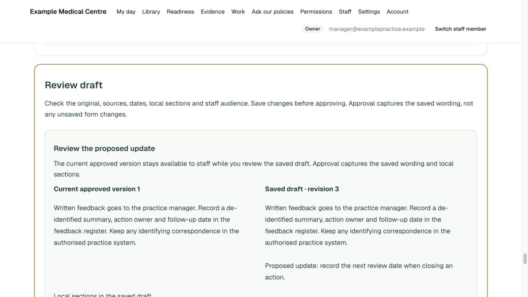Image resolution: width=528 pixels, height=297 pixels.
Task: Open the Readiness page
Action: tap(180, 12)
